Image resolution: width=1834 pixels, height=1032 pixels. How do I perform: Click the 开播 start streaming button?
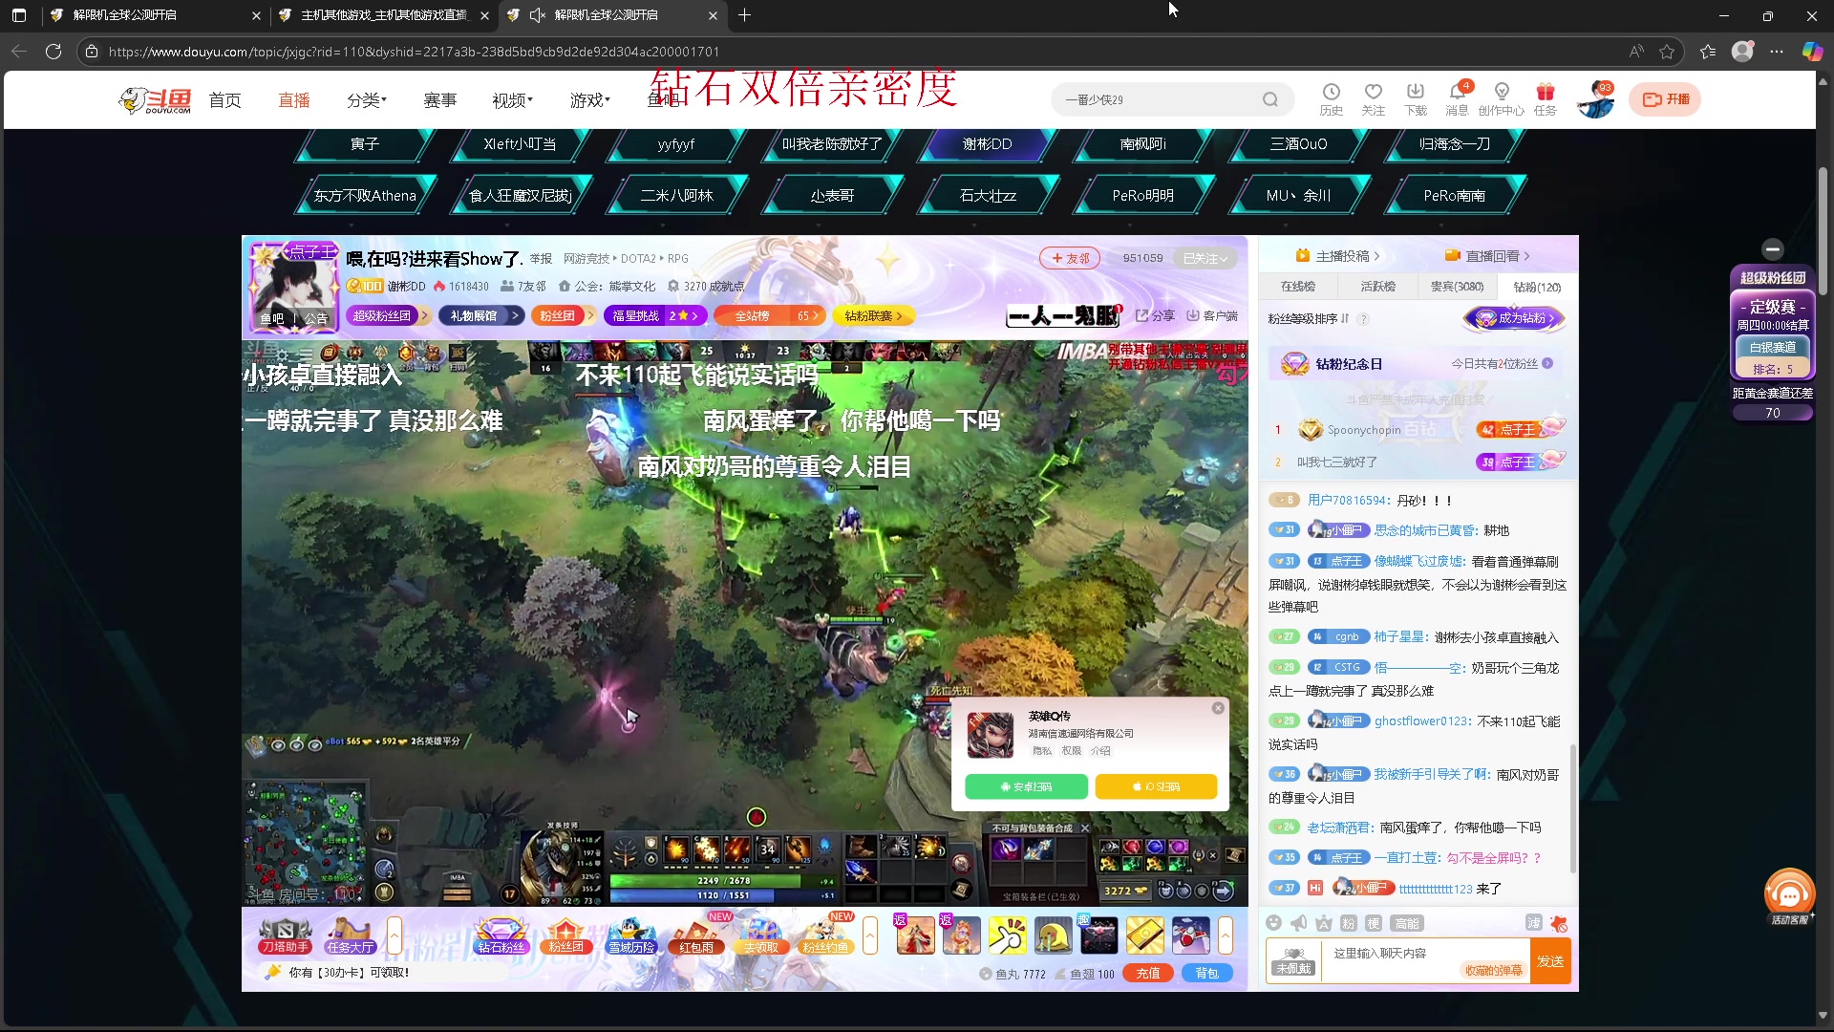tap(1666, 99)
